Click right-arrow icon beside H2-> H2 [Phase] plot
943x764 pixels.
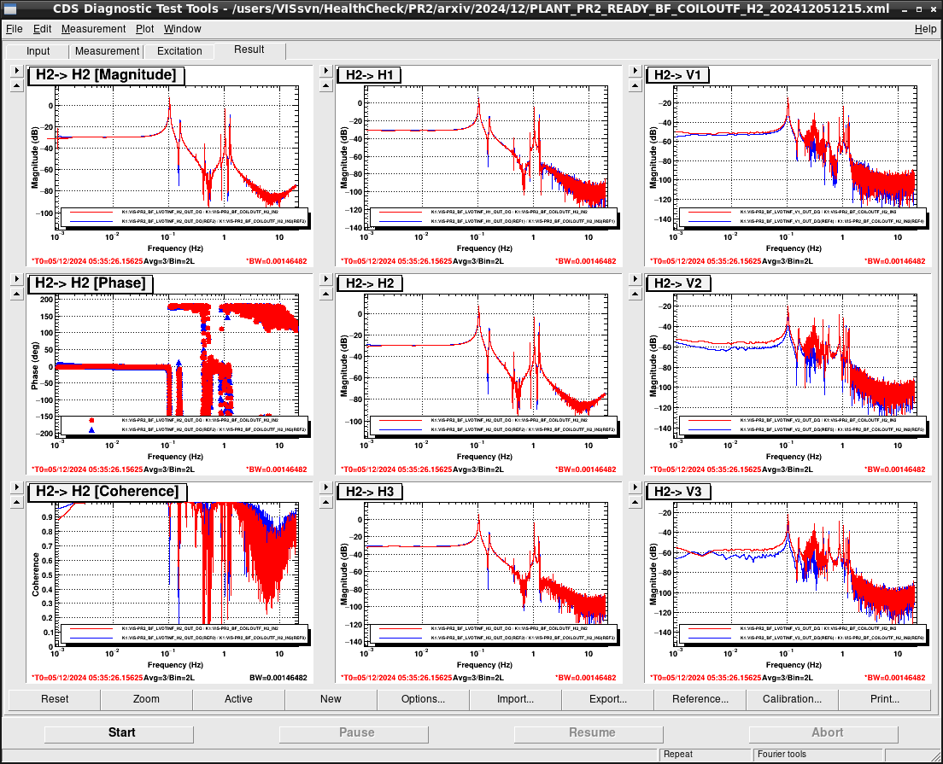pos(17,279)
